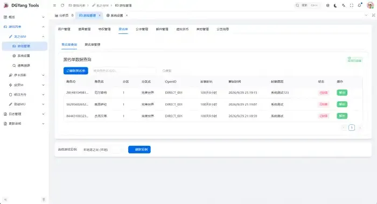
Task: Expand the 奇迹MU sidebar menu
Action: click(24, 104)
